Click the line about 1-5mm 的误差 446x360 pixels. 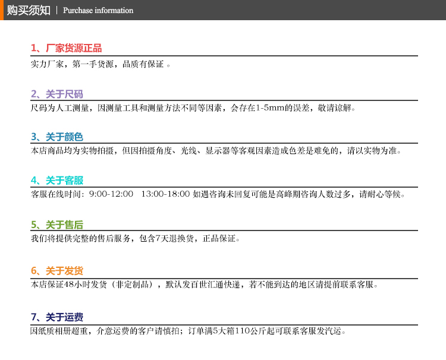tap(193, 108)
